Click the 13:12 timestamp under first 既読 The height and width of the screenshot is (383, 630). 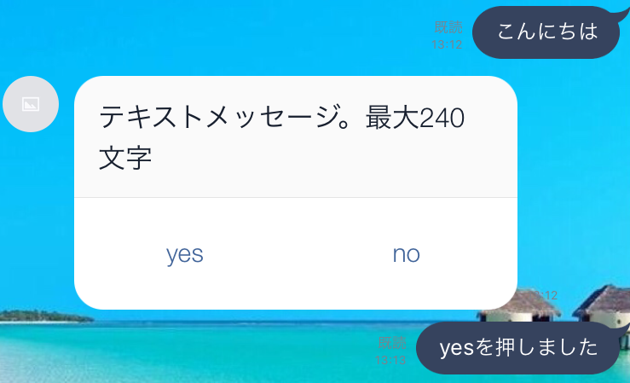[x=447, y=44]
